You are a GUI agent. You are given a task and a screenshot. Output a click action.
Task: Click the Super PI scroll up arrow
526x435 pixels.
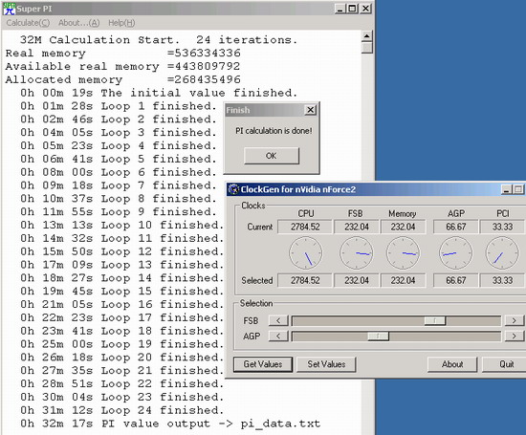coord(367,36)
